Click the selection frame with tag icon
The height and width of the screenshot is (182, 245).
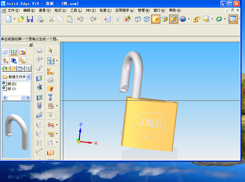206,19
